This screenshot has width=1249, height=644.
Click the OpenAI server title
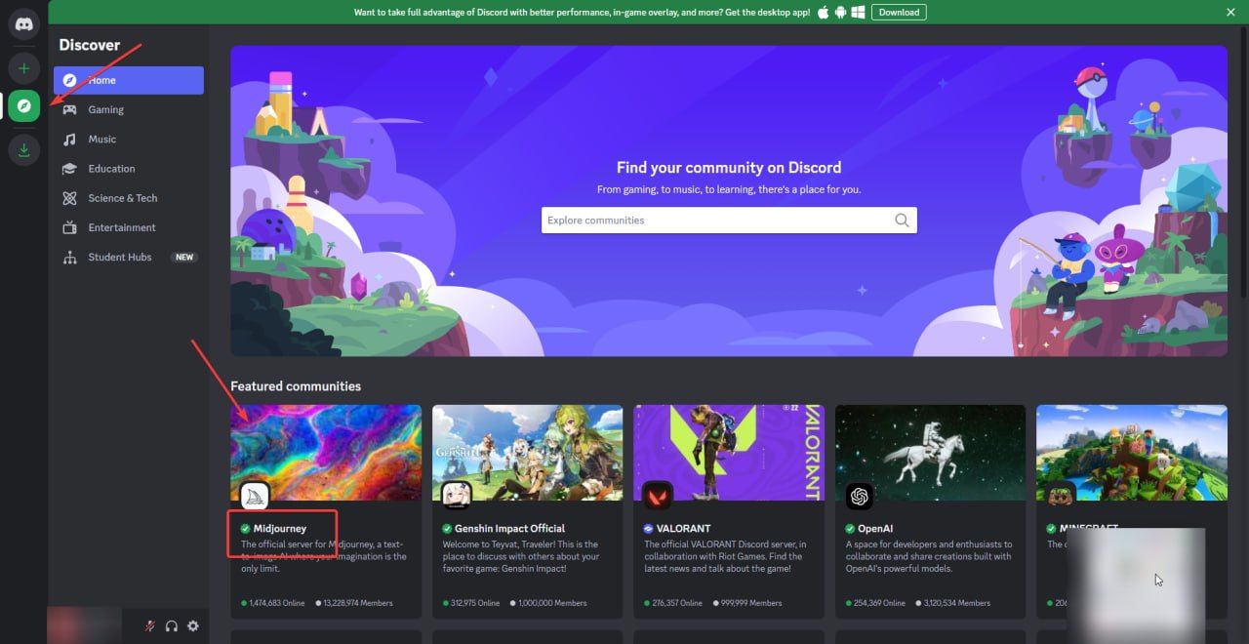875,528
